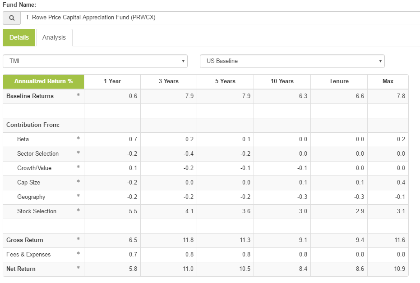Viewport: 420px width, 283px height.
Task: Click asterisk next to Stock Selection
Action: tap(78, 211)
